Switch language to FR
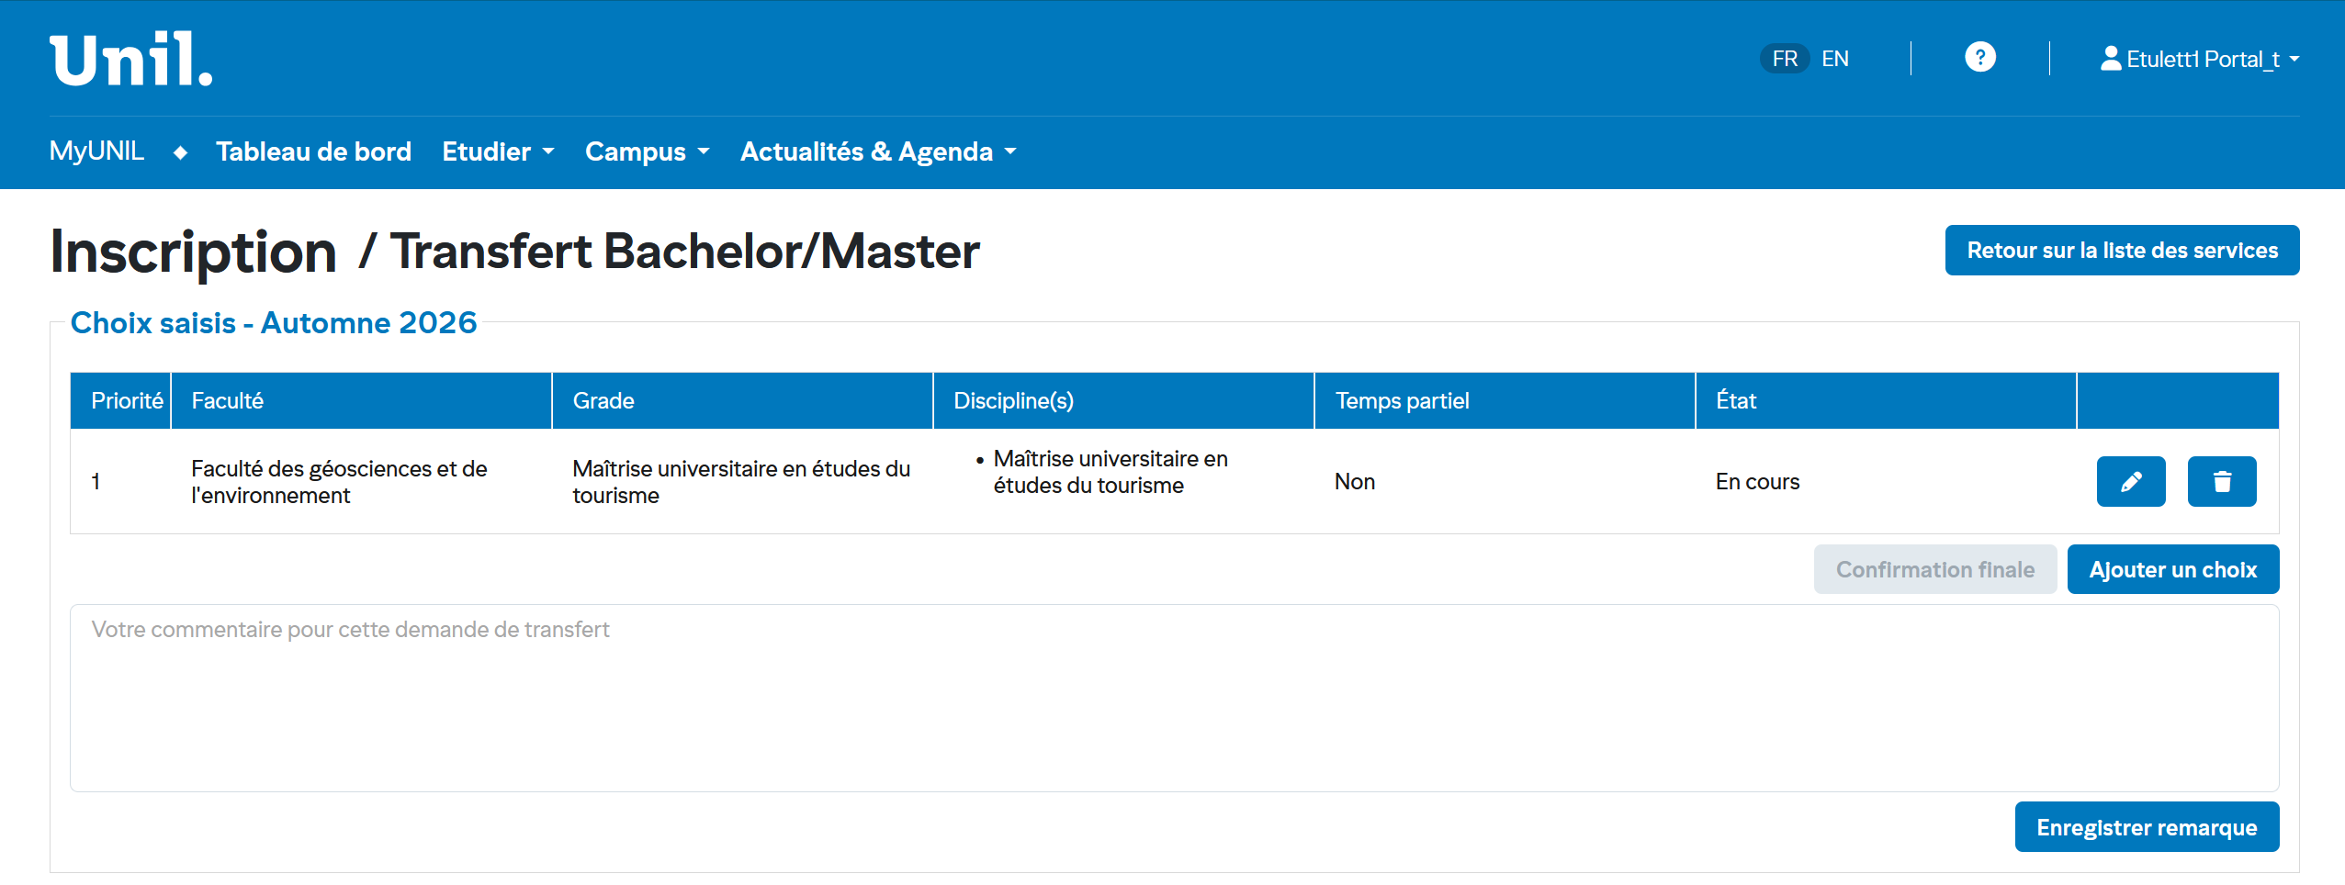Screen dimensions: 2345x885 tap(1784, 59)
